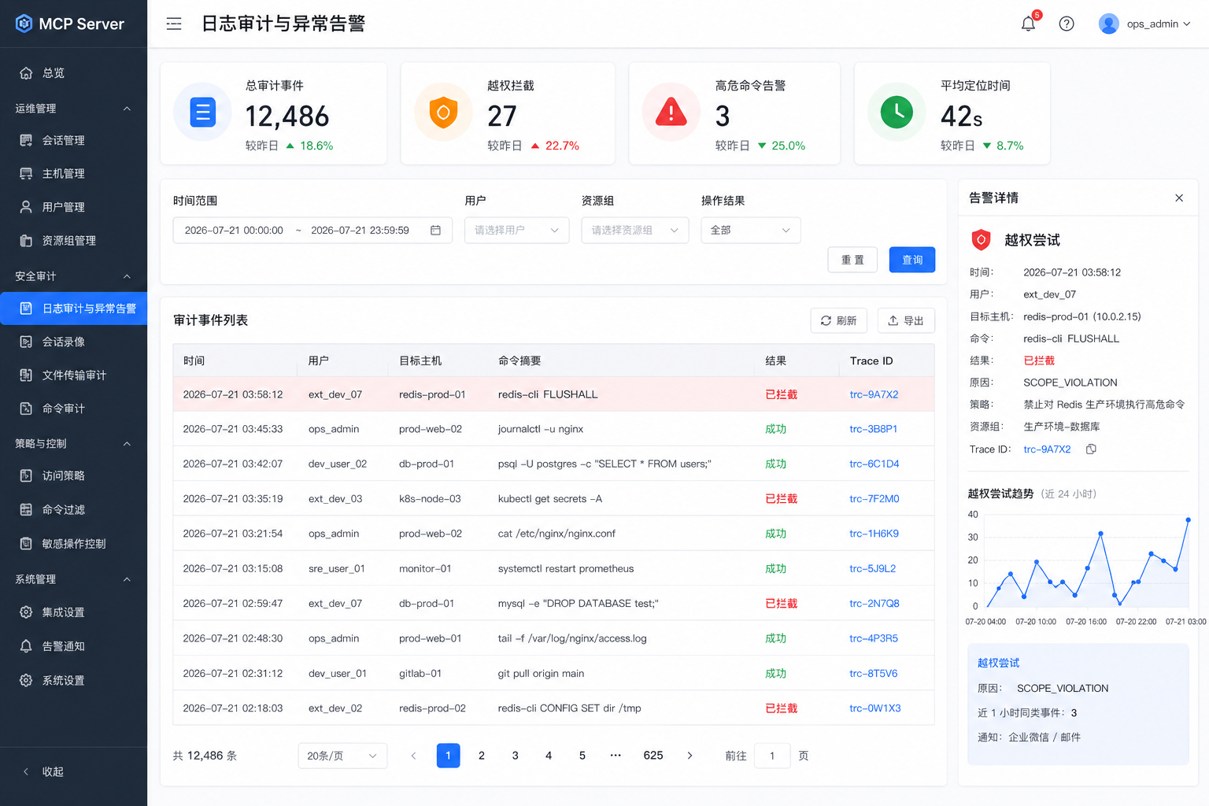Click the 命令审计 sidebar icon
This screenshot has width=1209, height=806.
click(26, 409)
